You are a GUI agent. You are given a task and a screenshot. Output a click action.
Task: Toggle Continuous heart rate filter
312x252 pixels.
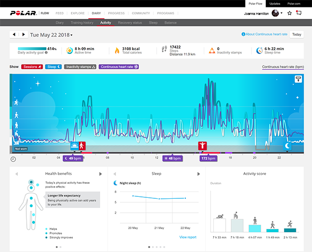point(119,66)
